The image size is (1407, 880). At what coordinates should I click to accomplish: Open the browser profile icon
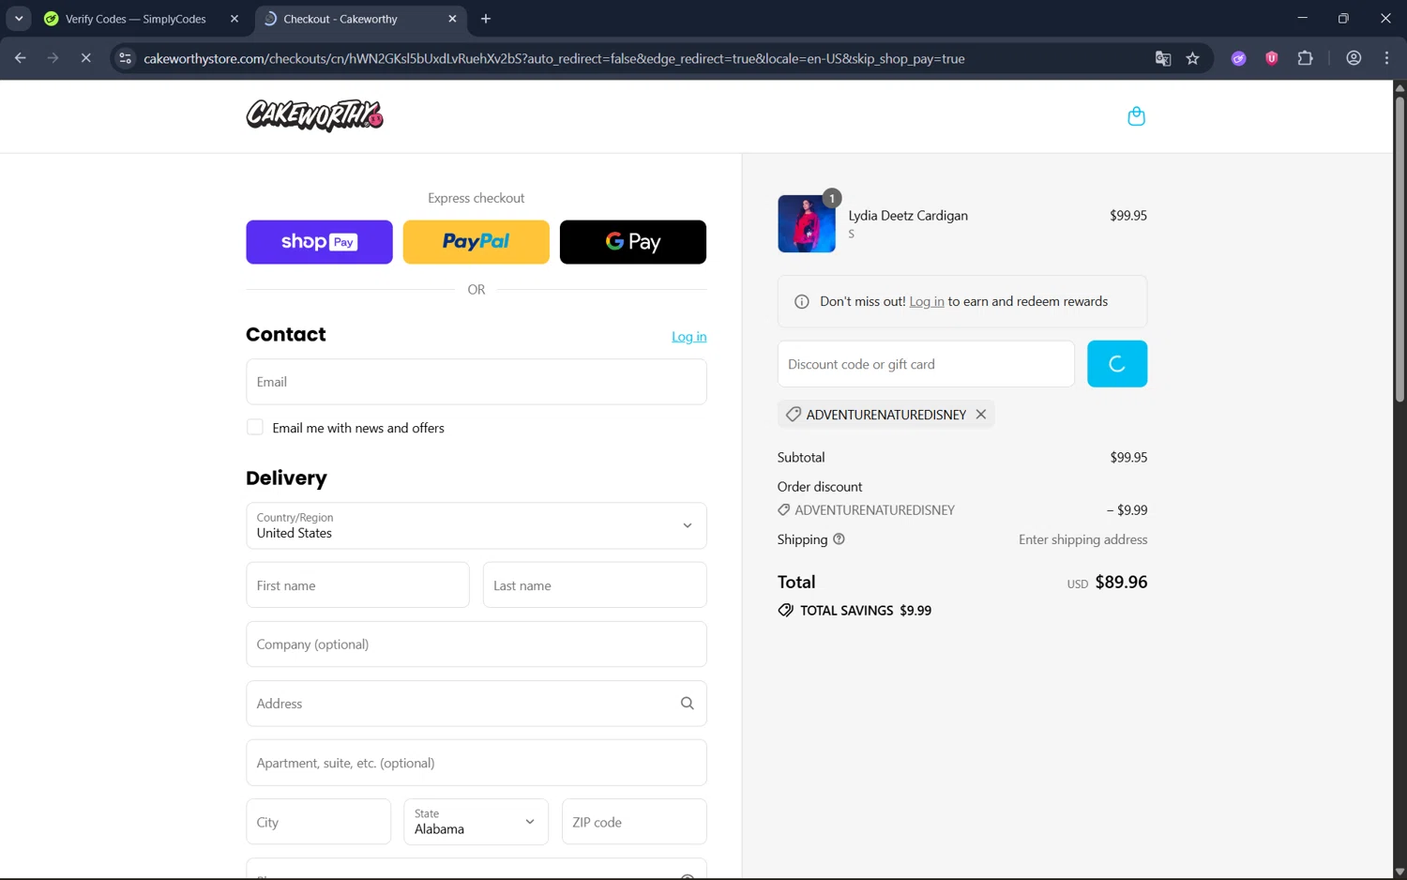pos(1354,58)
